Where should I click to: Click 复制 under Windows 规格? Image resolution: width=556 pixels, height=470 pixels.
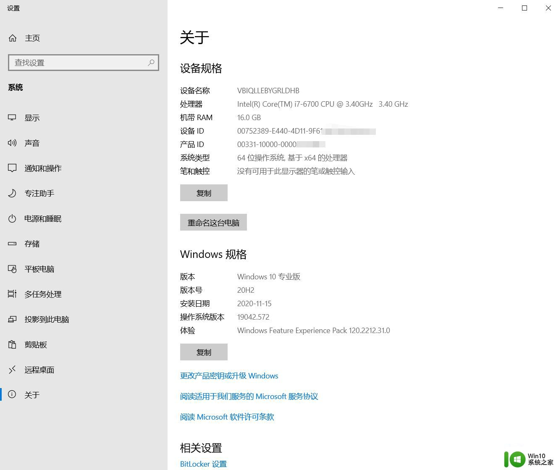[x=204, y=352]
